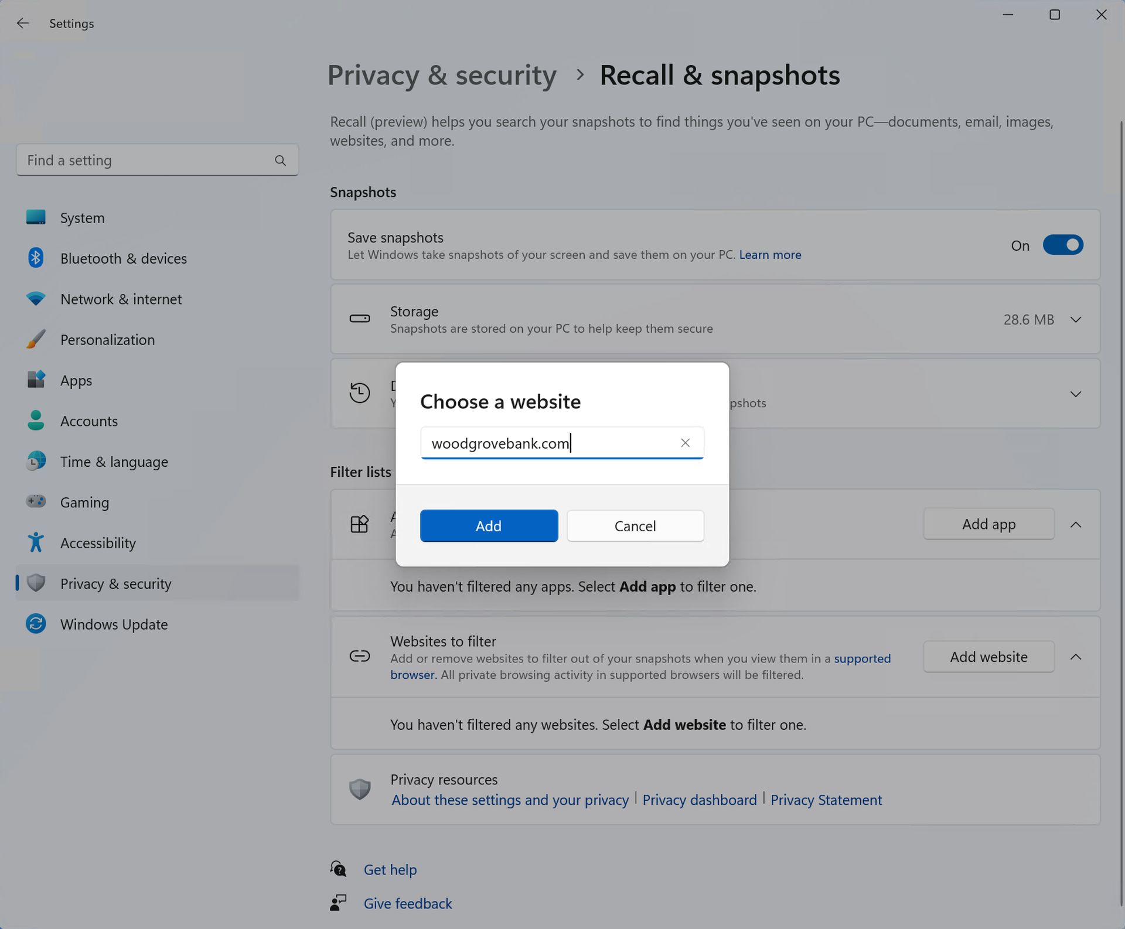
Task: Expand the Websites to filter section
Action: click(1075, 657)
